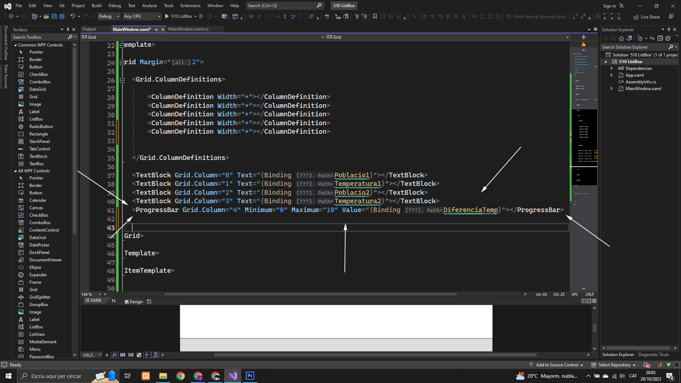Toggle snapping to snaplines button

147,355
